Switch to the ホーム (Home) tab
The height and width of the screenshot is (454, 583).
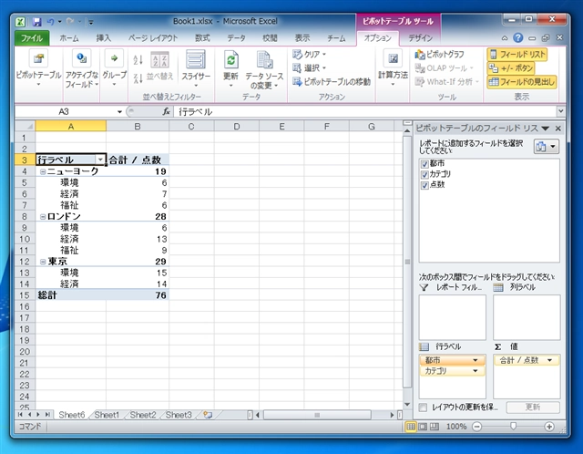click(69, 38)
